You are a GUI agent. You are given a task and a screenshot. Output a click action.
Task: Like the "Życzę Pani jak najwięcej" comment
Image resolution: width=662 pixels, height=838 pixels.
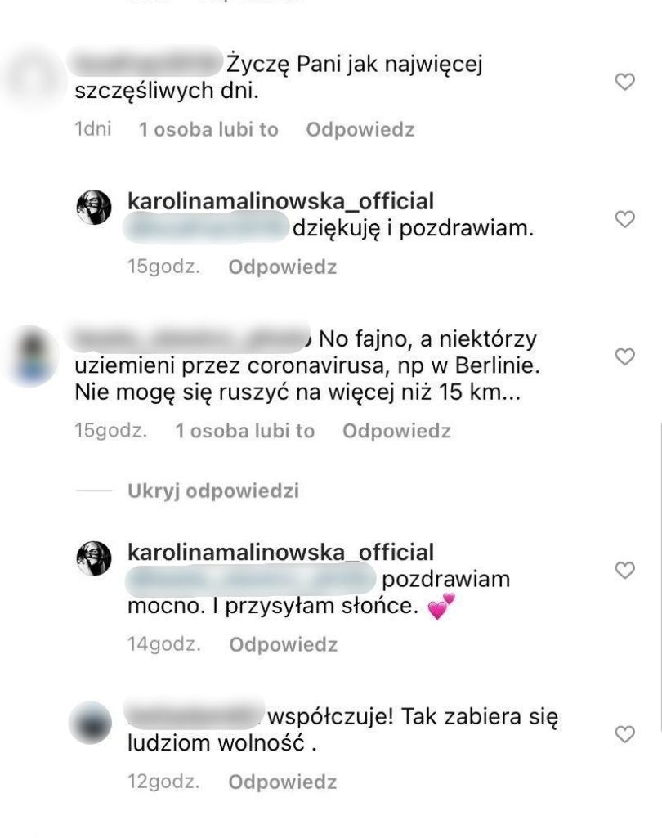coord(624,82)
